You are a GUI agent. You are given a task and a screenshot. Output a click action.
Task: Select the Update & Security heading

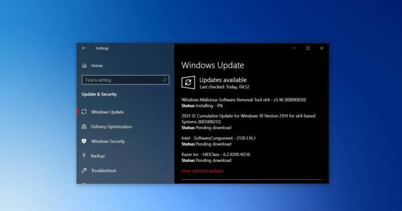coord(99,94)
